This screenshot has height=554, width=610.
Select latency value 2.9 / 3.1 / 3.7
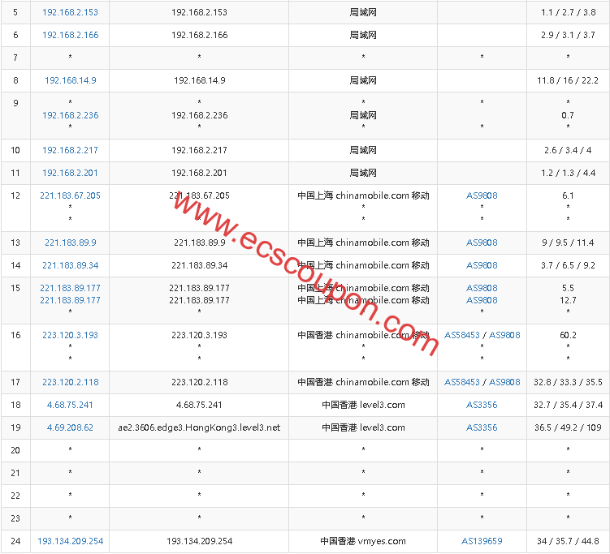(568, 35)
